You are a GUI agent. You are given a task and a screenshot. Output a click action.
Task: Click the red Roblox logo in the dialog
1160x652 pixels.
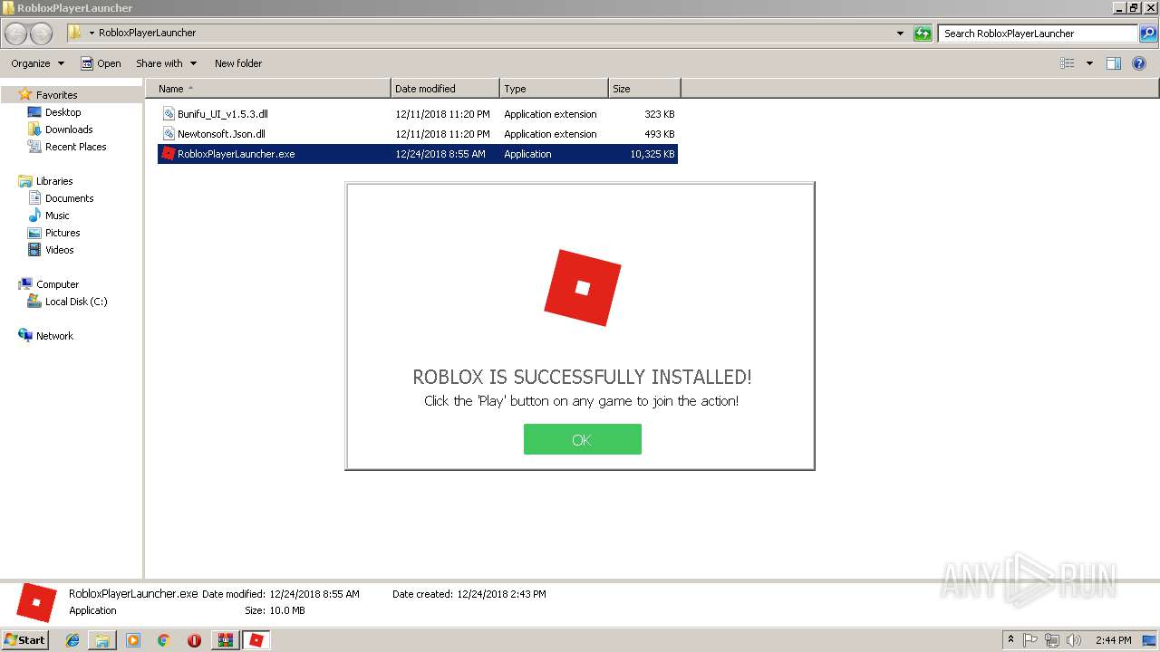(x=583, y=288)
